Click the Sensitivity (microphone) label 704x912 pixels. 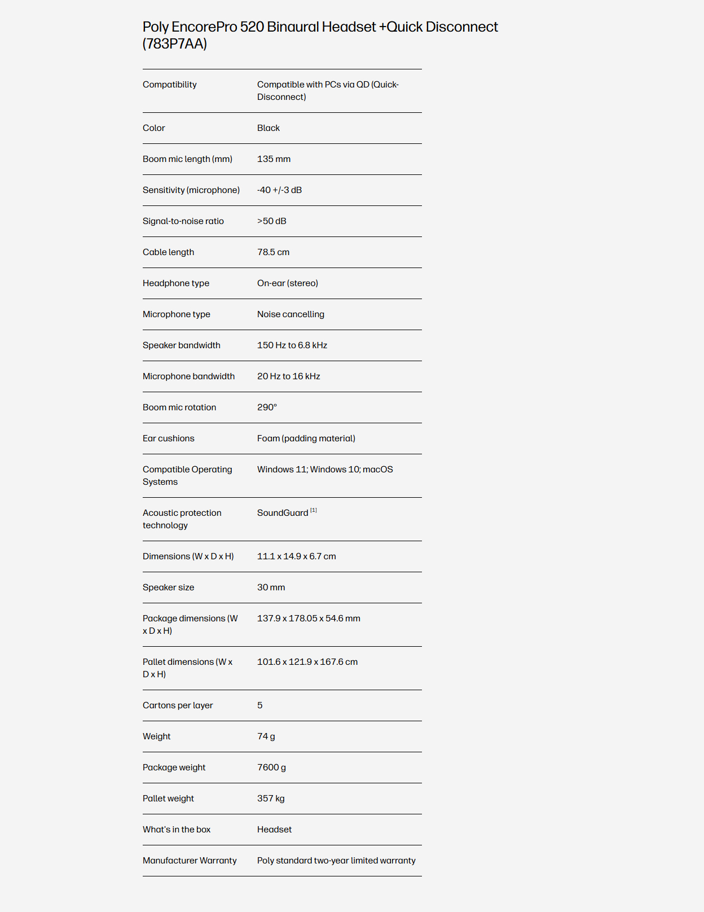(191, 190)
